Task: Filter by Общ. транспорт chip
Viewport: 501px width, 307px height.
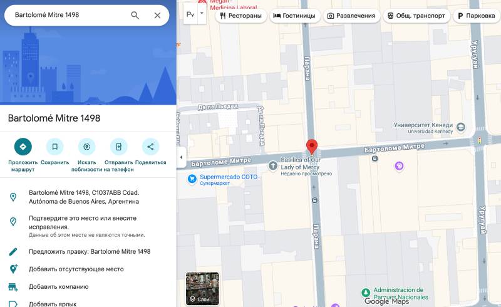Action: 416,16
